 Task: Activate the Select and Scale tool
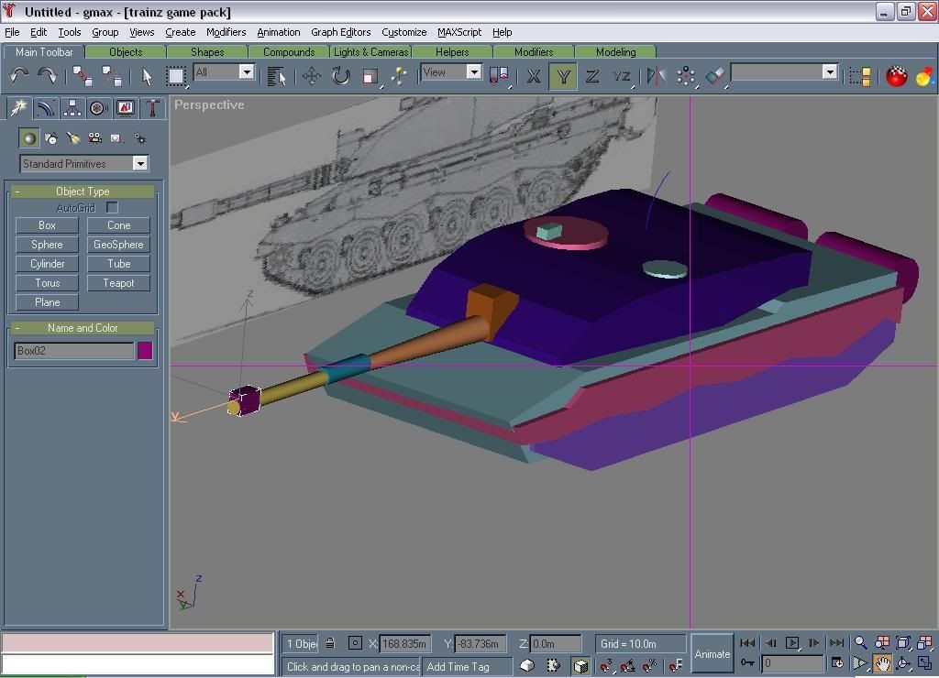[x=370, y=76]
